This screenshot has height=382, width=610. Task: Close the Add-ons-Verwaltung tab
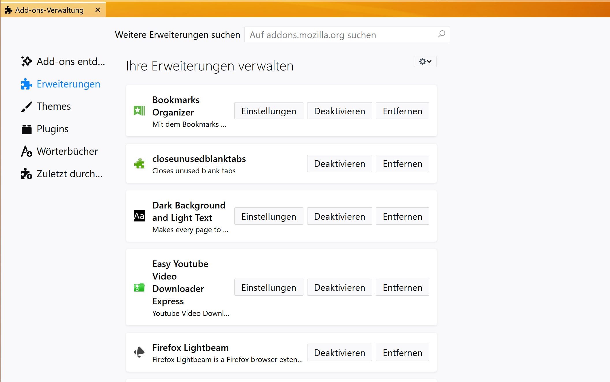(98, 10)
